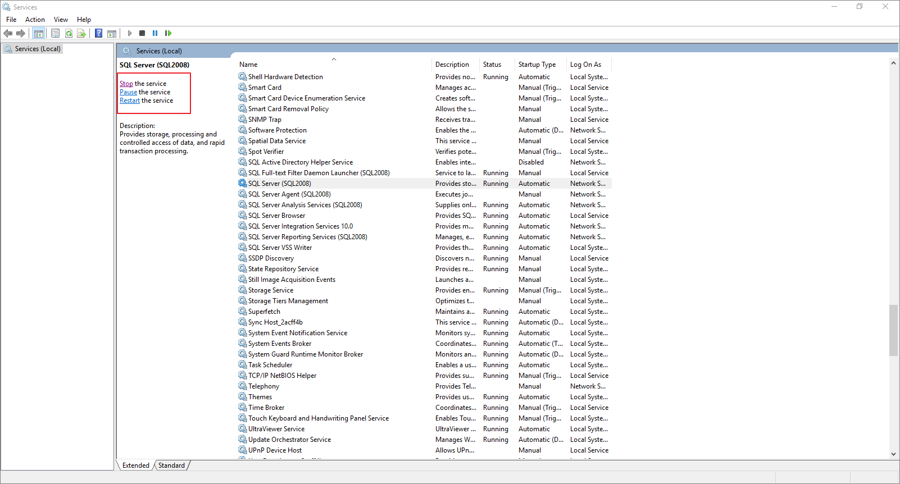Click the gear icon beside SQL Server Browser
This screenshot has width=900, height=484.
[x=243, y=215]
